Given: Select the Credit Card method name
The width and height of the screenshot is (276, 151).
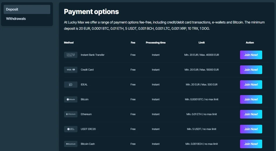Looking at the screenshot, I should coord(87,70).
